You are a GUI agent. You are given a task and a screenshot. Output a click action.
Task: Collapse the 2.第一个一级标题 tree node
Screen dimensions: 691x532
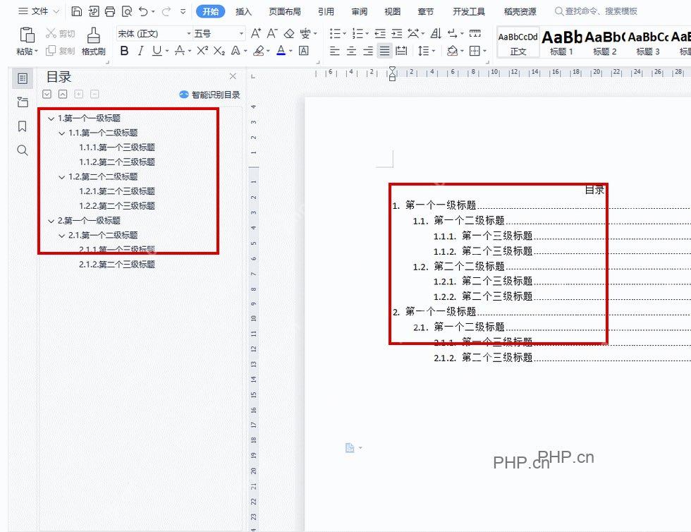(51, 221)
